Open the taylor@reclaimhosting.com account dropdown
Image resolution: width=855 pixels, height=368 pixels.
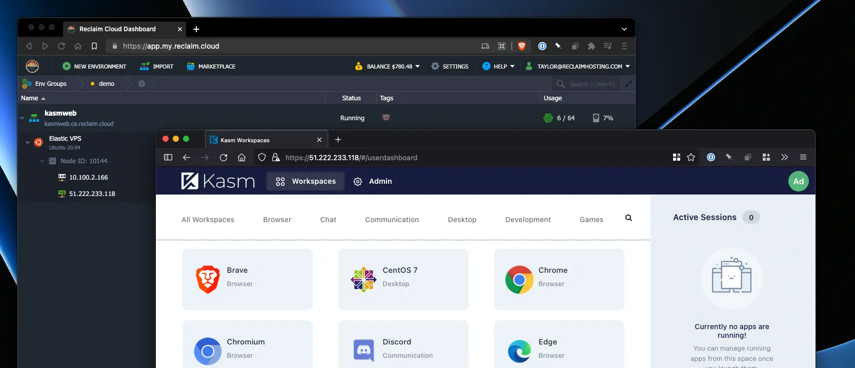coord(578,67)
